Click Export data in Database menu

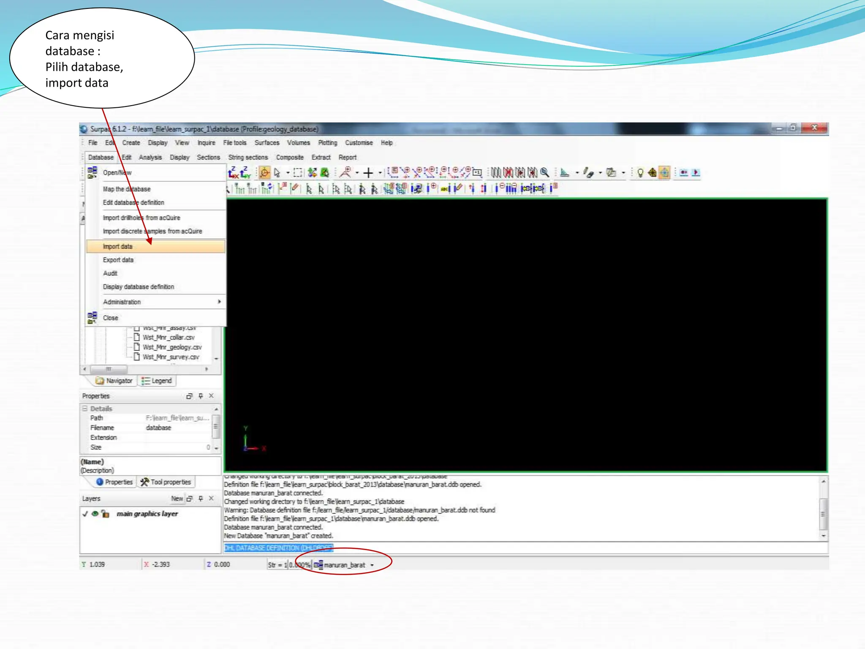(x=118, y=260)
